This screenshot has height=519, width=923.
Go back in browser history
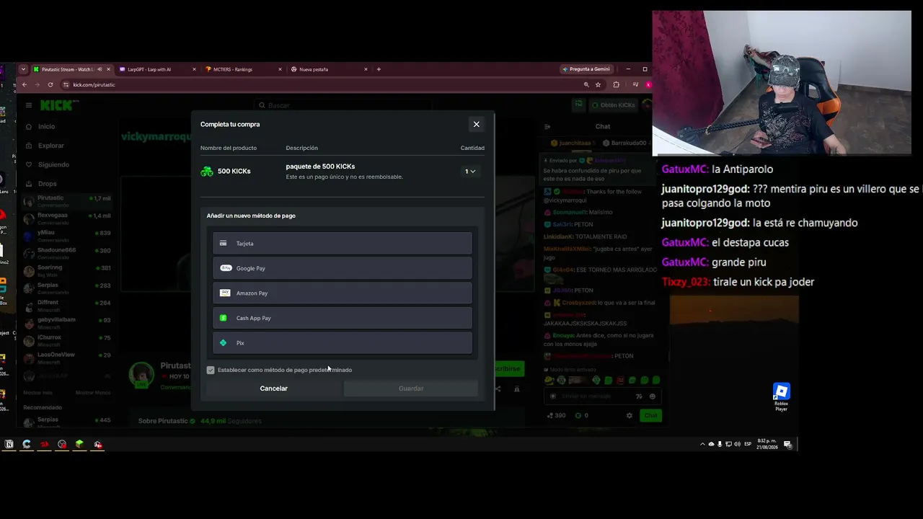(x=24, y=85)
